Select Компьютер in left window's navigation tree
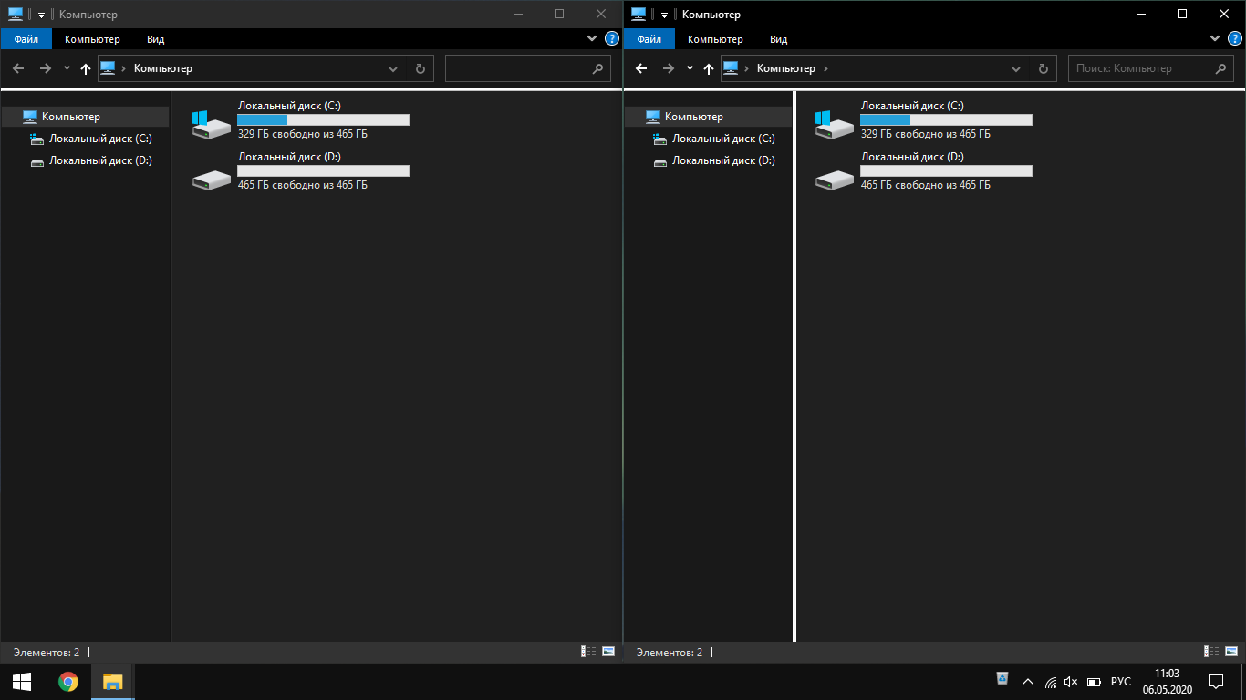 tap(85, 117)
